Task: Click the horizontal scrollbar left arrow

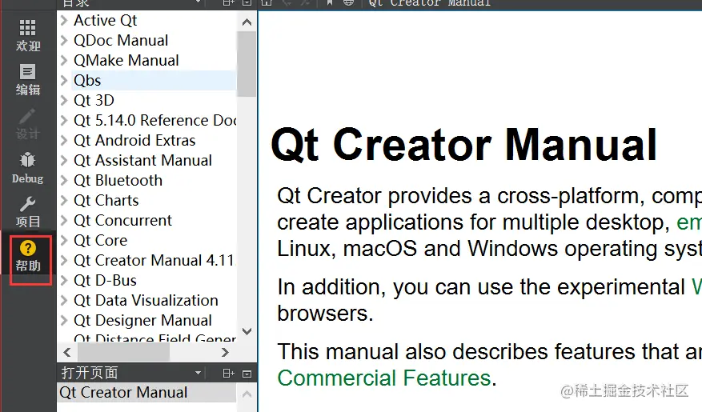Action: (x=67, y=353)
